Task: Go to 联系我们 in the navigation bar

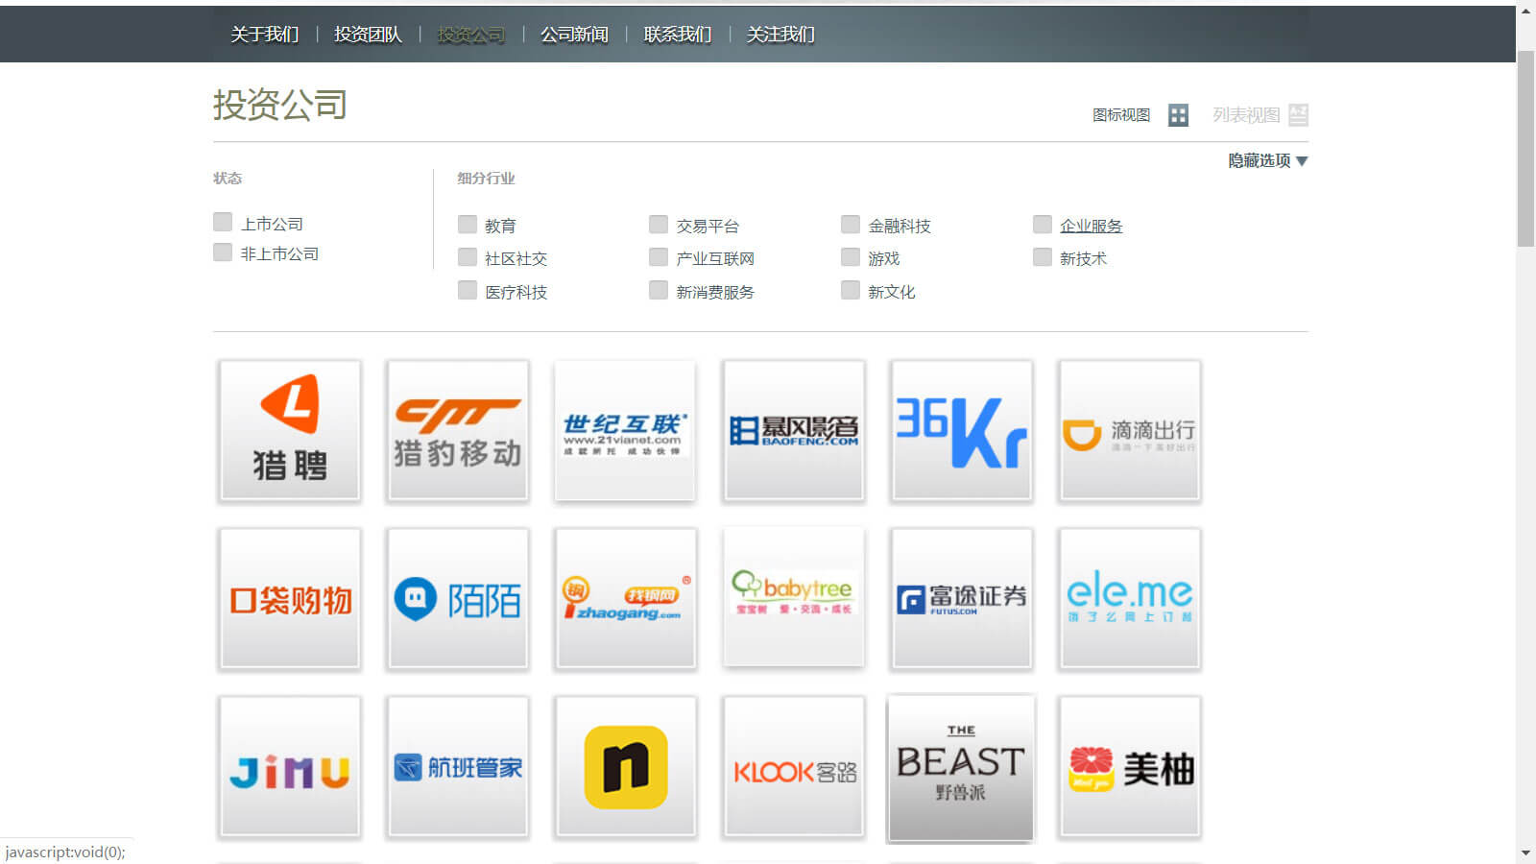Action: [678, 35]
